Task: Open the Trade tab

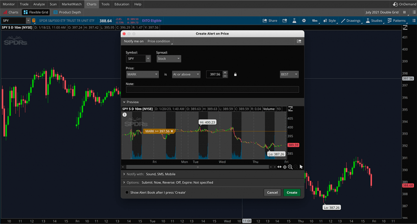Action: point(24,4)
